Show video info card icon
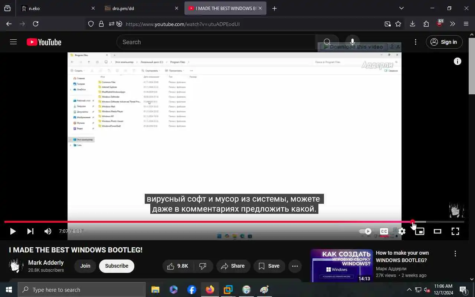The height and width of the screenshot is (297, 475). (458, 62)
